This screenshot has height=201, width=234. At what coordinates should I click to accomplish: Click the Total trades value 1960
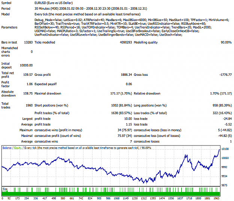coord(29,105)
